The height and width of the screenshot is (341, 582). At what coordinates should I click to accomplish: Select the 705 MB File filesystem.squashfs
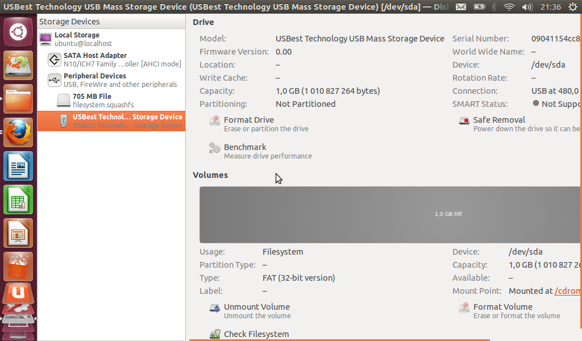[92, 101]
